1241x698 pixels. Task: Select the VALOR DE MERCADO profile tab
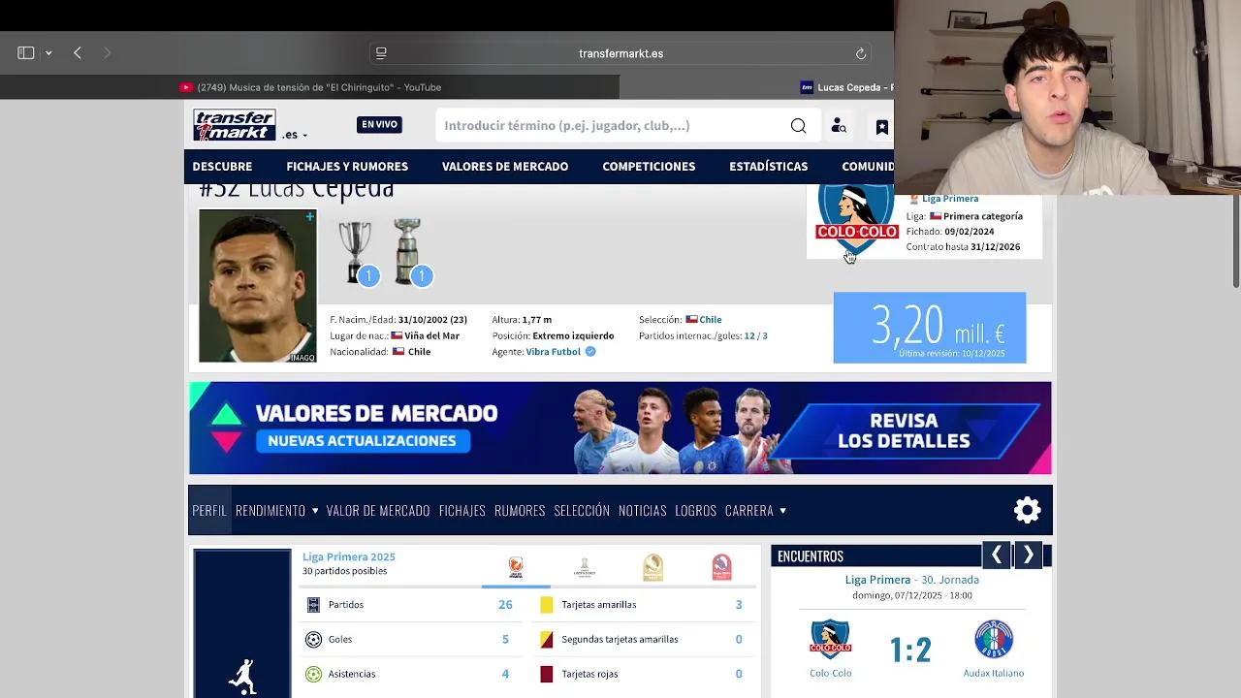pyautogui.click(x=378, y=510)
